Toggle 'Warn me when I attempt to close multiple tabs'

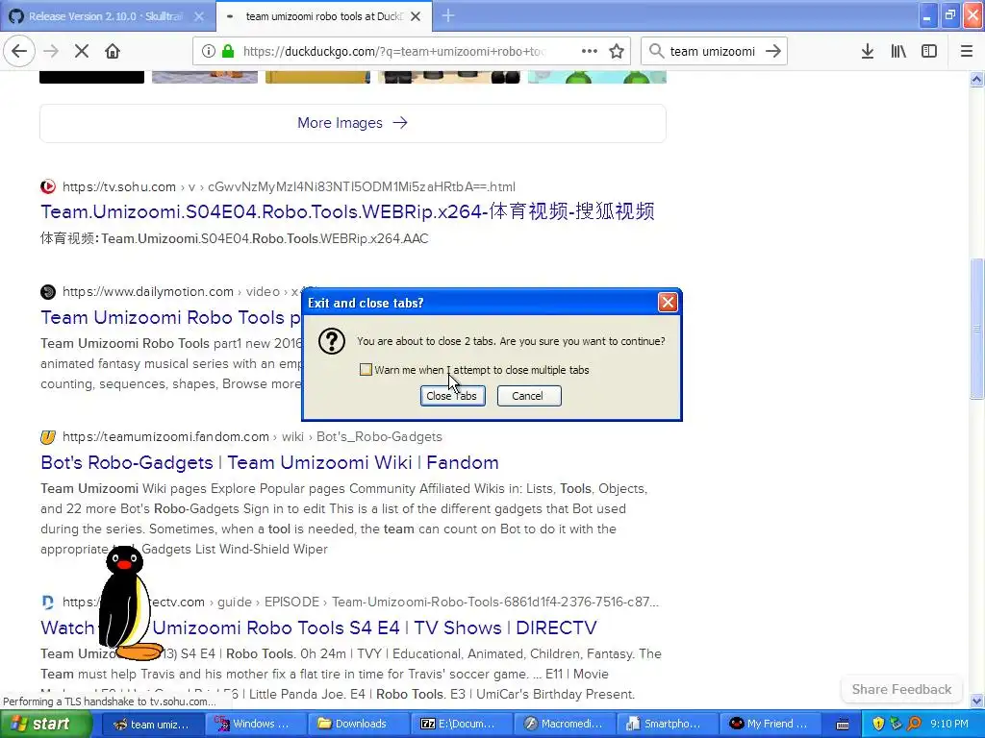pos(366,370)
